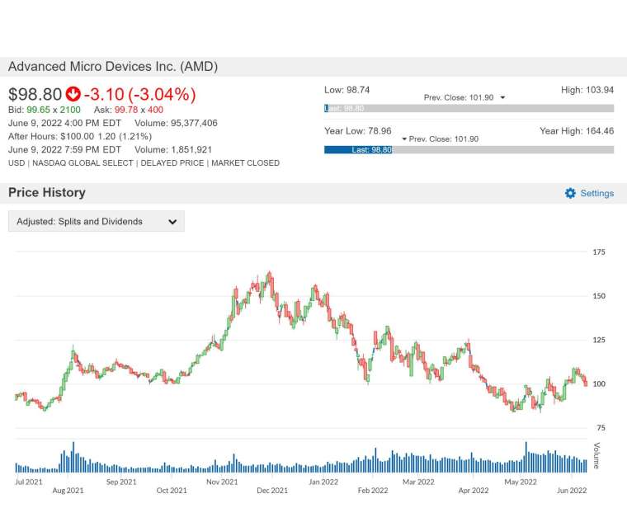Screen dimensions: 627x508
Task: Click the Low: 98.74 value
Action: click(347, 90)
